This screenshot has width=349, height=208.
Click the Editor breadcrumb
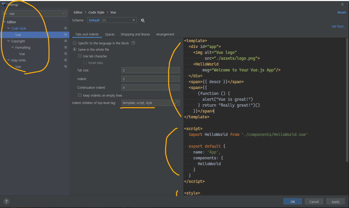tap(78, 12)
